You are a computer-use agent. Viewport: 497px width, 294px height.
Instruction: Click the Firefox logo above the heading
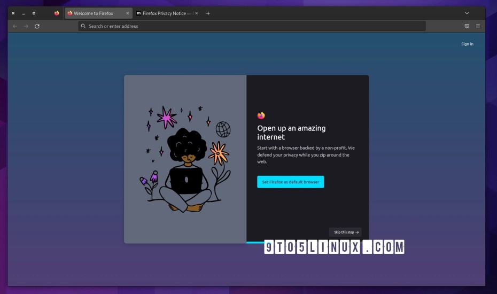(x=261, y=115)
